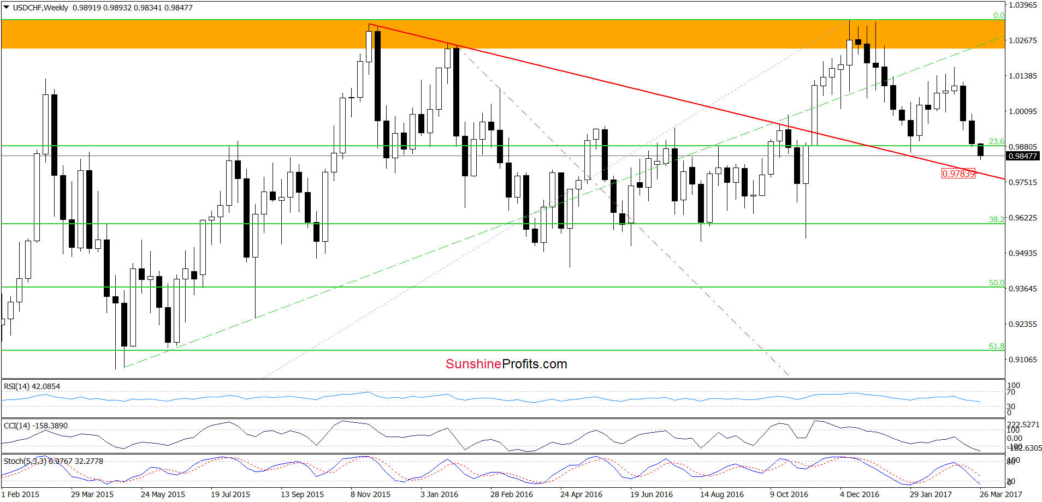The height and width of the screenshot is (502, 1042).
Task: Click the 24 May 2015 date label
Action: coord(163,494)
